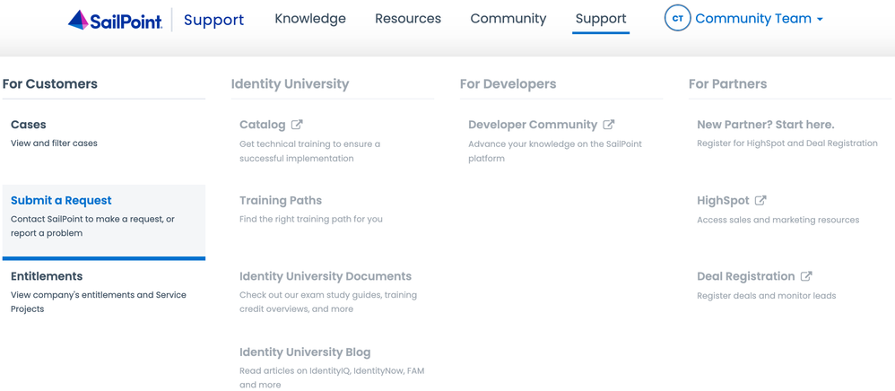Open the Community menu
Viewport: 895px width, 391px height.
tap(508, 19)
